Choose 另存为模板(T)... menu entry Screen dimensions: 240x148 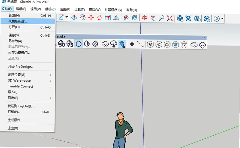pyautogui.click(x=28, y=53)
